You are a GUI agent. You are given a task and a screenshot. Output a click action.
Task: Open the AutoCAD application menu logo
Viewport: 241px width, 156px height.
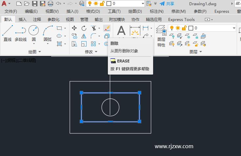coord(4,3)
